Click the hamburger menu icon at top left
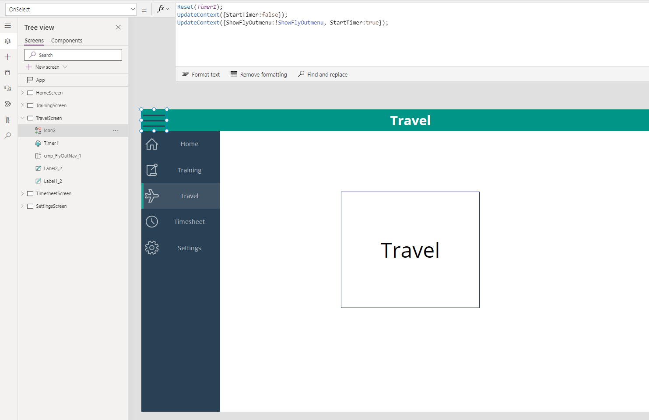This screenshot has width=649, height=420. [x=8, y=25]
